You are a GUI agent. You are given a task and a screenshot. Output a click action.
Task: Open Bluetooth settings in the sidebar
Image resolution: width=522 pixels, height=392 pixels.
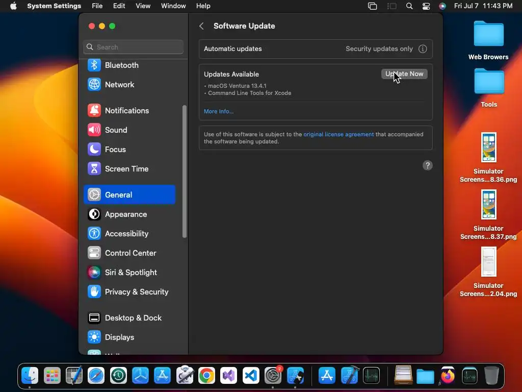[129, 65]
